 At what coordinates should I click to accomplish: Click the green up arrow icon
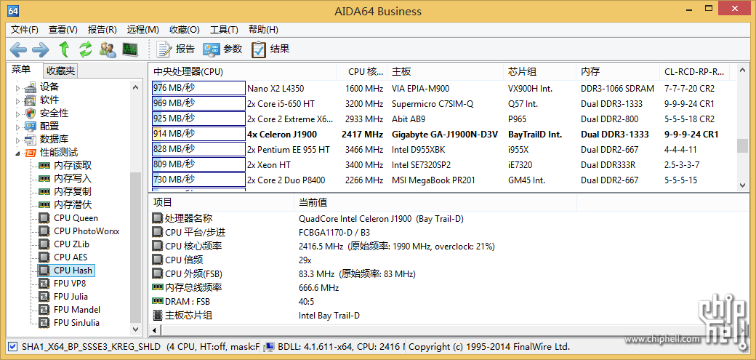(64, 49)
